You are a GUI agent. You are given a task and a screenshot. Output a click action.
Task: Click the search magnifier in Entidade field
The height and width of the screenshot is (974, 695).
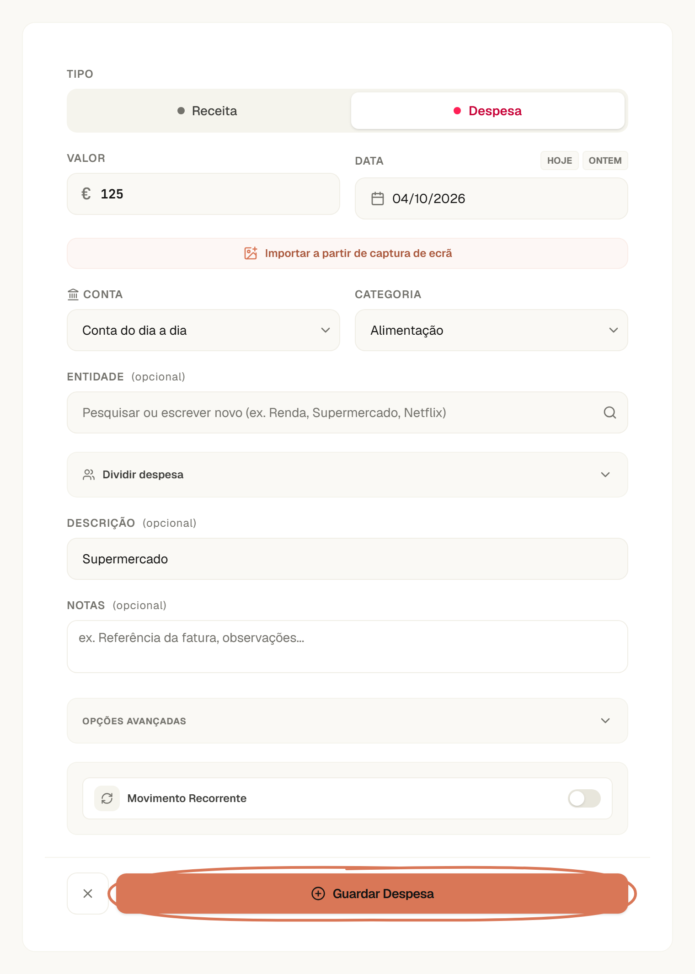tap(609, 412)
